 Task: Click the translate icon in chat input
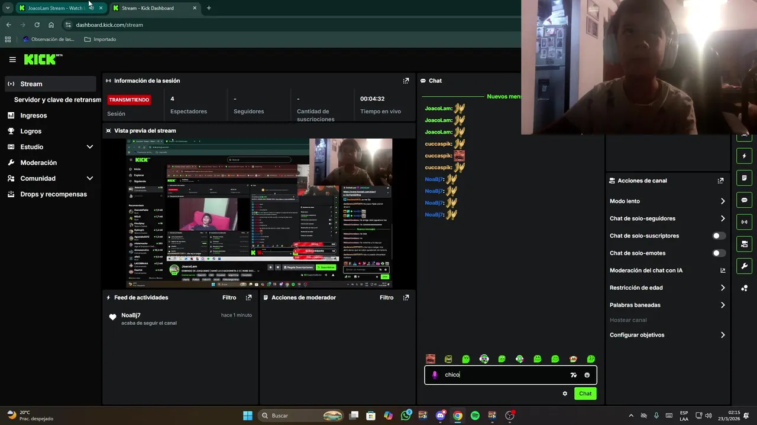(573, 375)
